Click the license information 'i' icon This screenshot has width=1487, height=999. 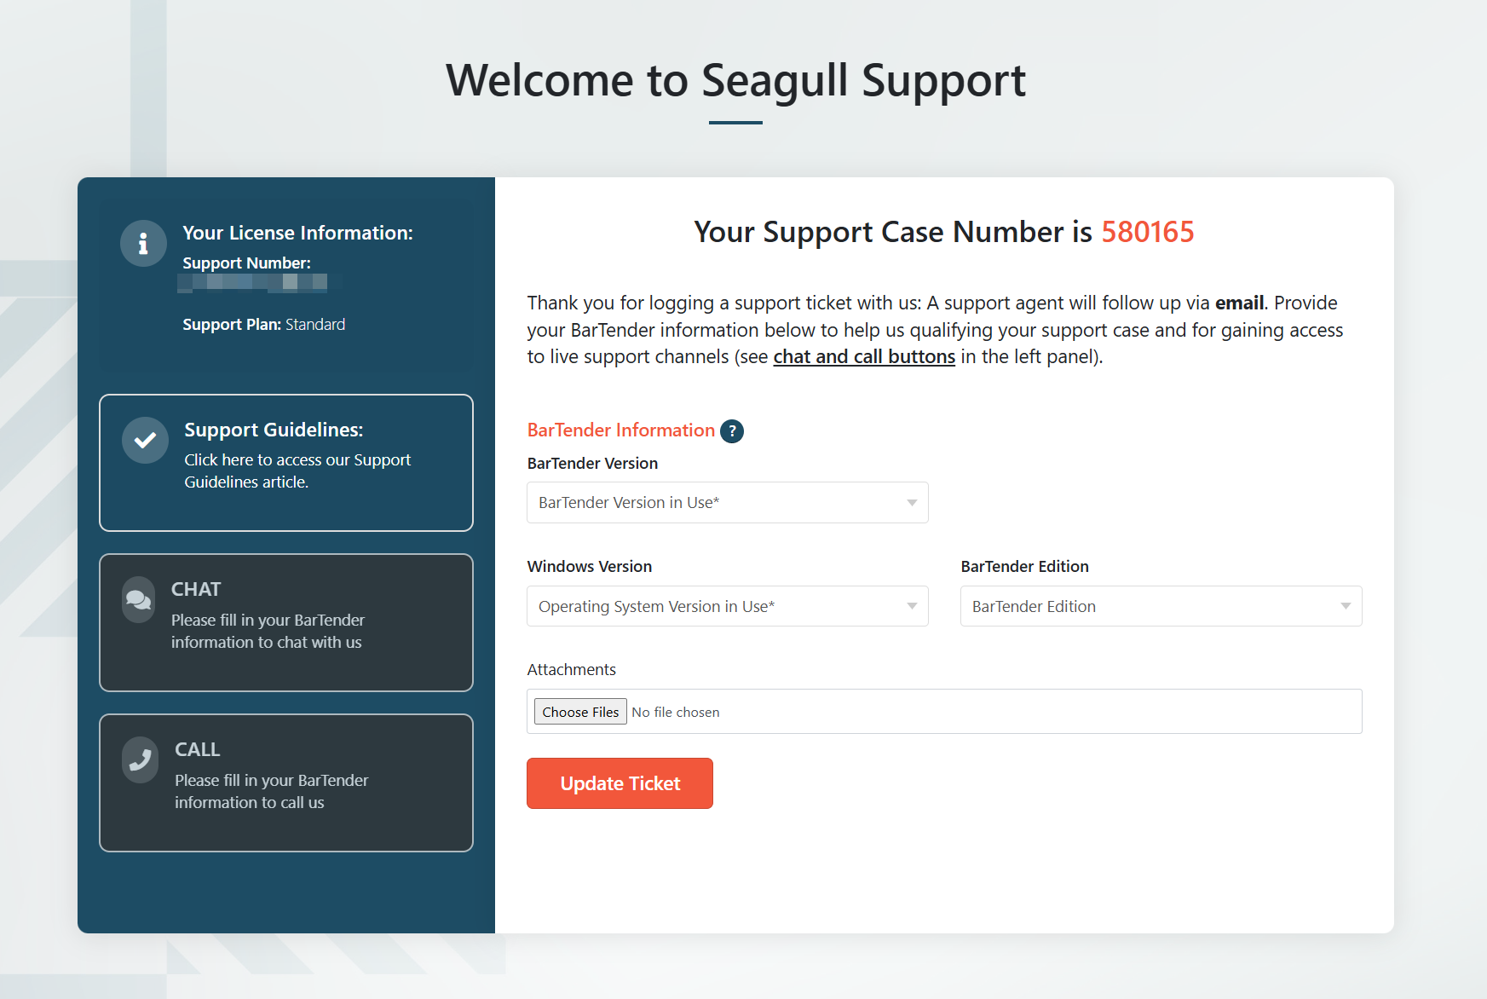pyautogui.click(x=143, y=244)
